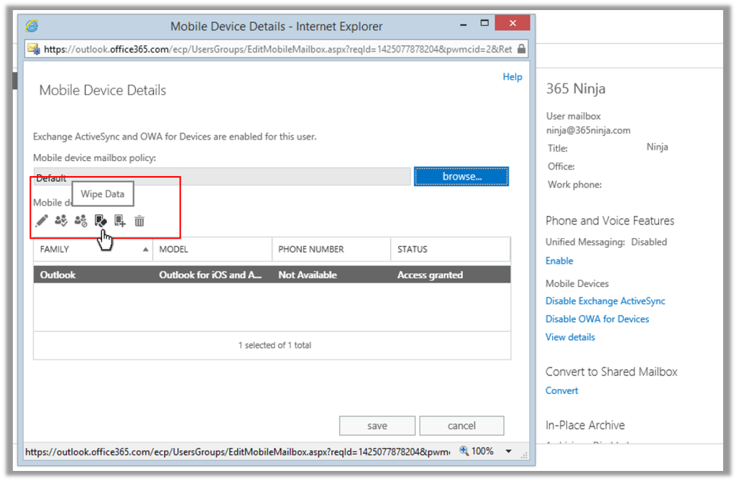Click Disable OWA for Devices
Image resolution: width=736 pixels, height=481 pixels.
click(x=597, y=319)
